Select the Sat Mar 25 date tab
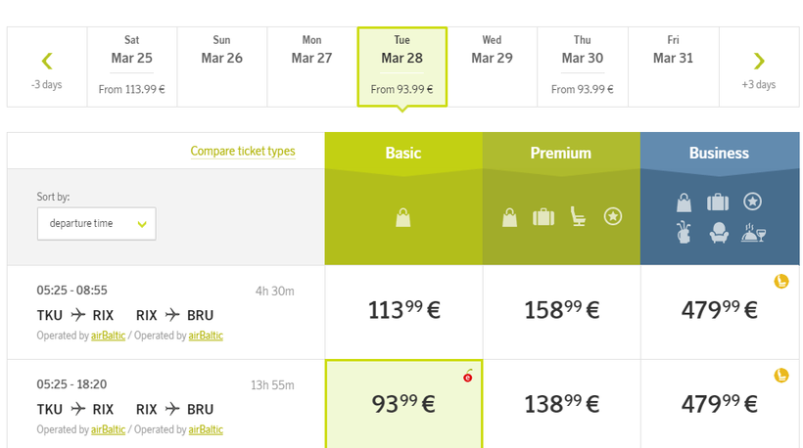Screen dimensions: 803x448 pyautogui.click(x=132, y=67)
